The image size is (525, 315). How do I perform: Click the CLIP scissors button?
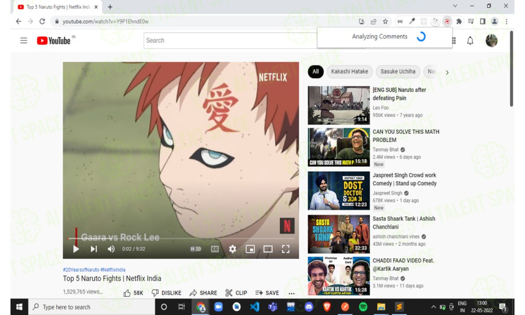tap(236, 293)
